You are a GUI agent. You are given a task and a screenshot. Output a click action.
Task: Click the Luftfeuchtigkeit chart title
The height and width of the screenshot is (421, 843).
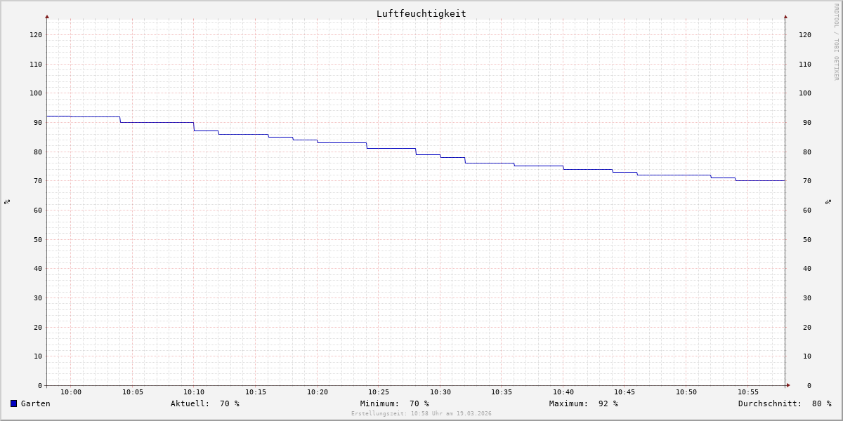(x=421, y=13)
